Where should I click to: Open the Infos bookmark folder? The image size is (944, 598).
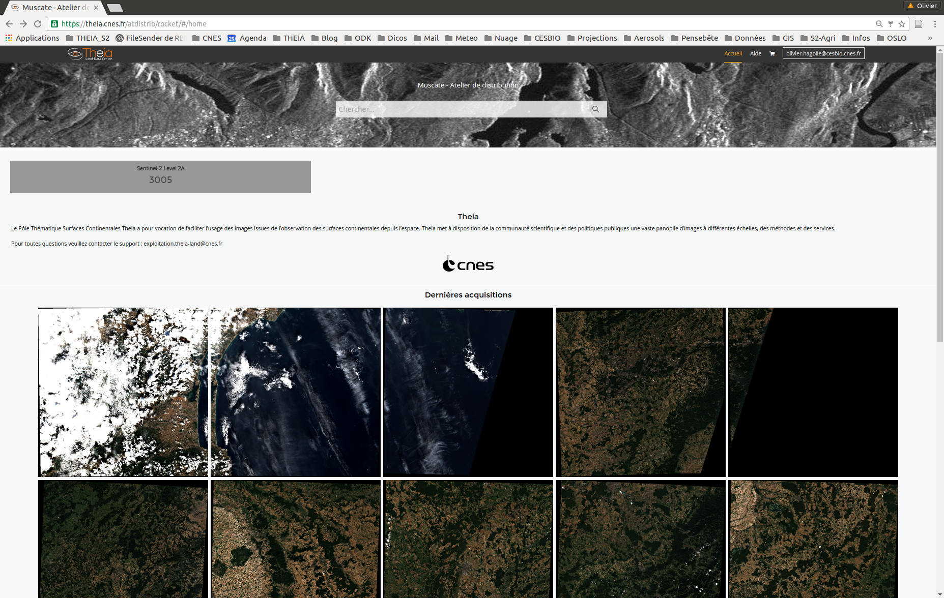pyautogui.click(x=856, y=38)
